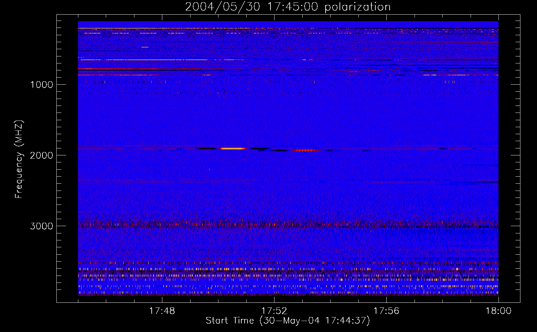The width and height of the screenshot is (537, 332).
Task: Click the red burst segment after 17:52 near 2000 MHz
Action: pyautogui.click(x=305, y=150)
